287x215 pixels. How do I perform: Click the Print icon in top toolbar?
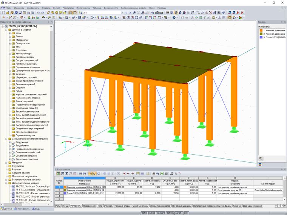point(29,12)
